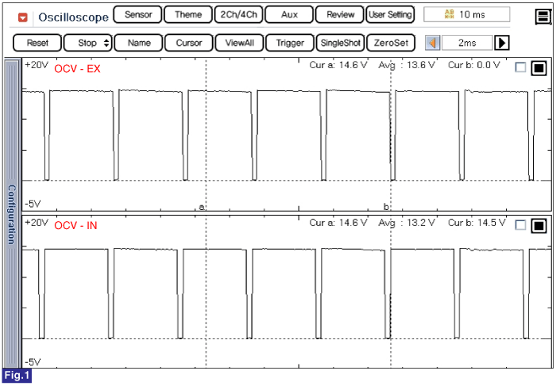Click the -5V scale label on OCV - EX

(x=33, y=204)
